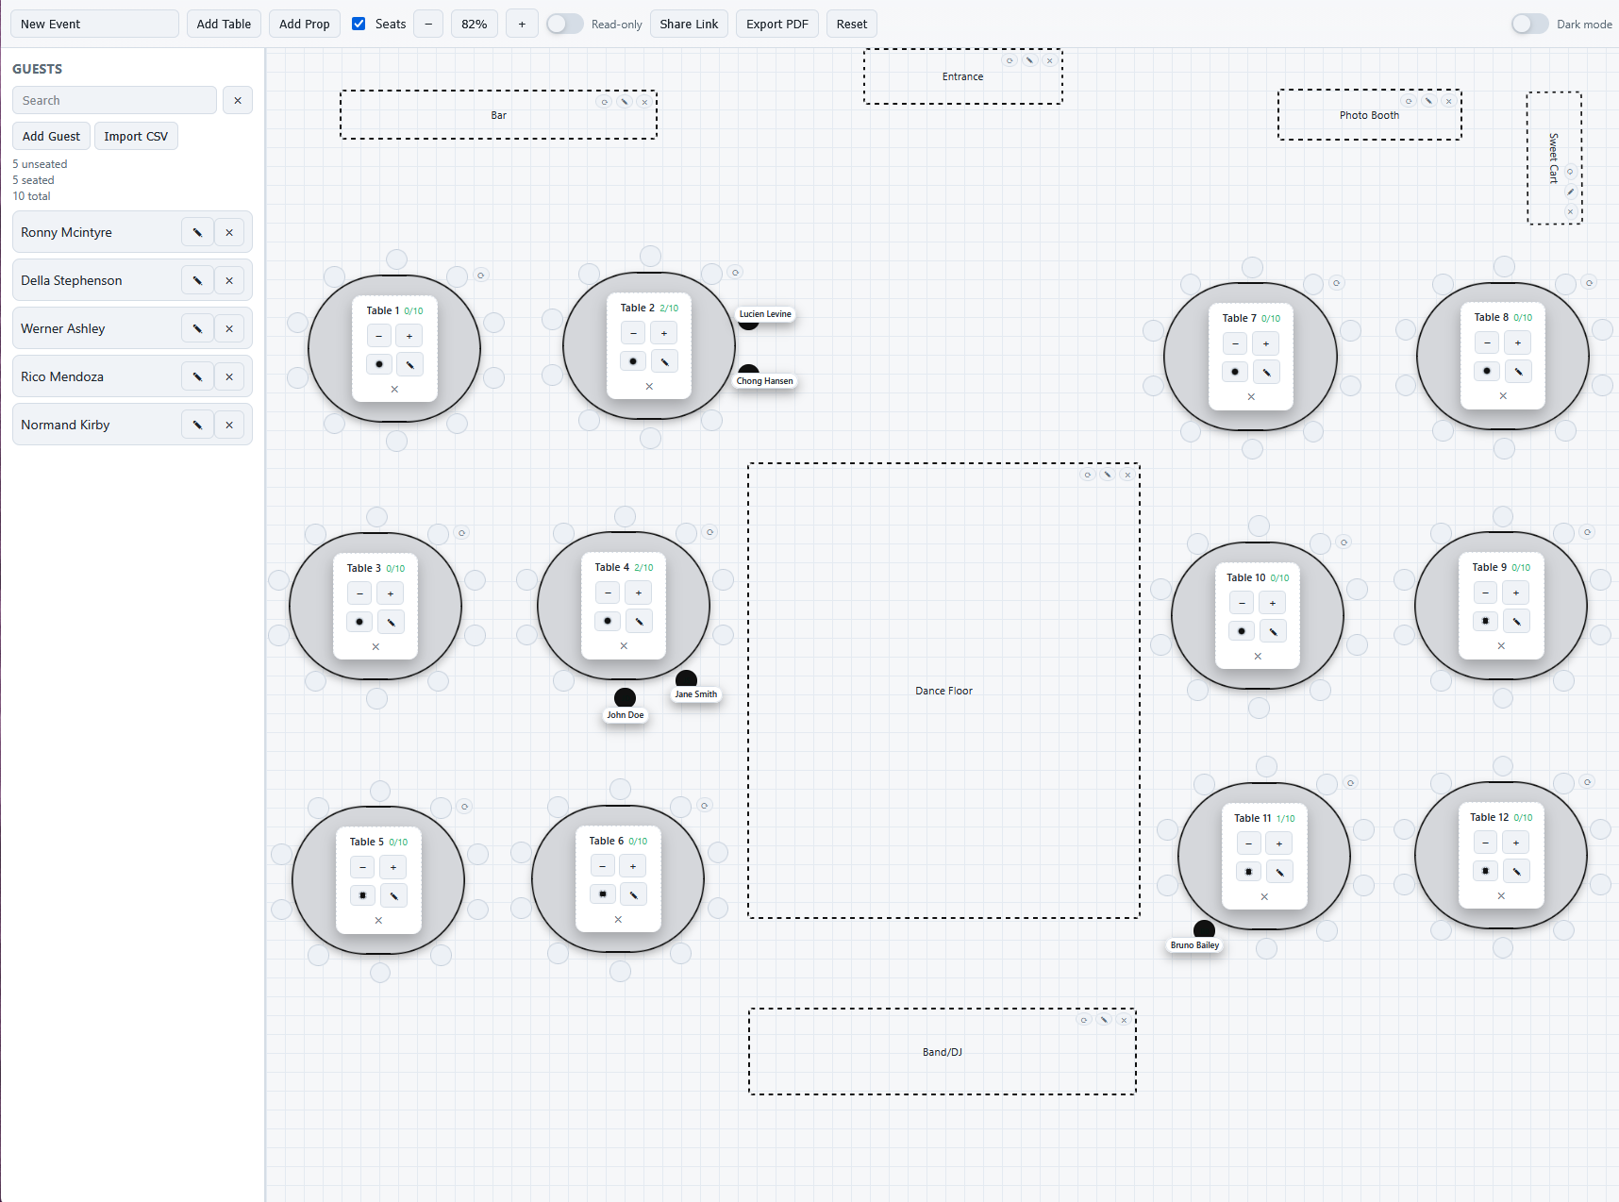Click the rotate handle above Table 7
Viewport: 1619px width, 1202px height.
pos(1337,282)
